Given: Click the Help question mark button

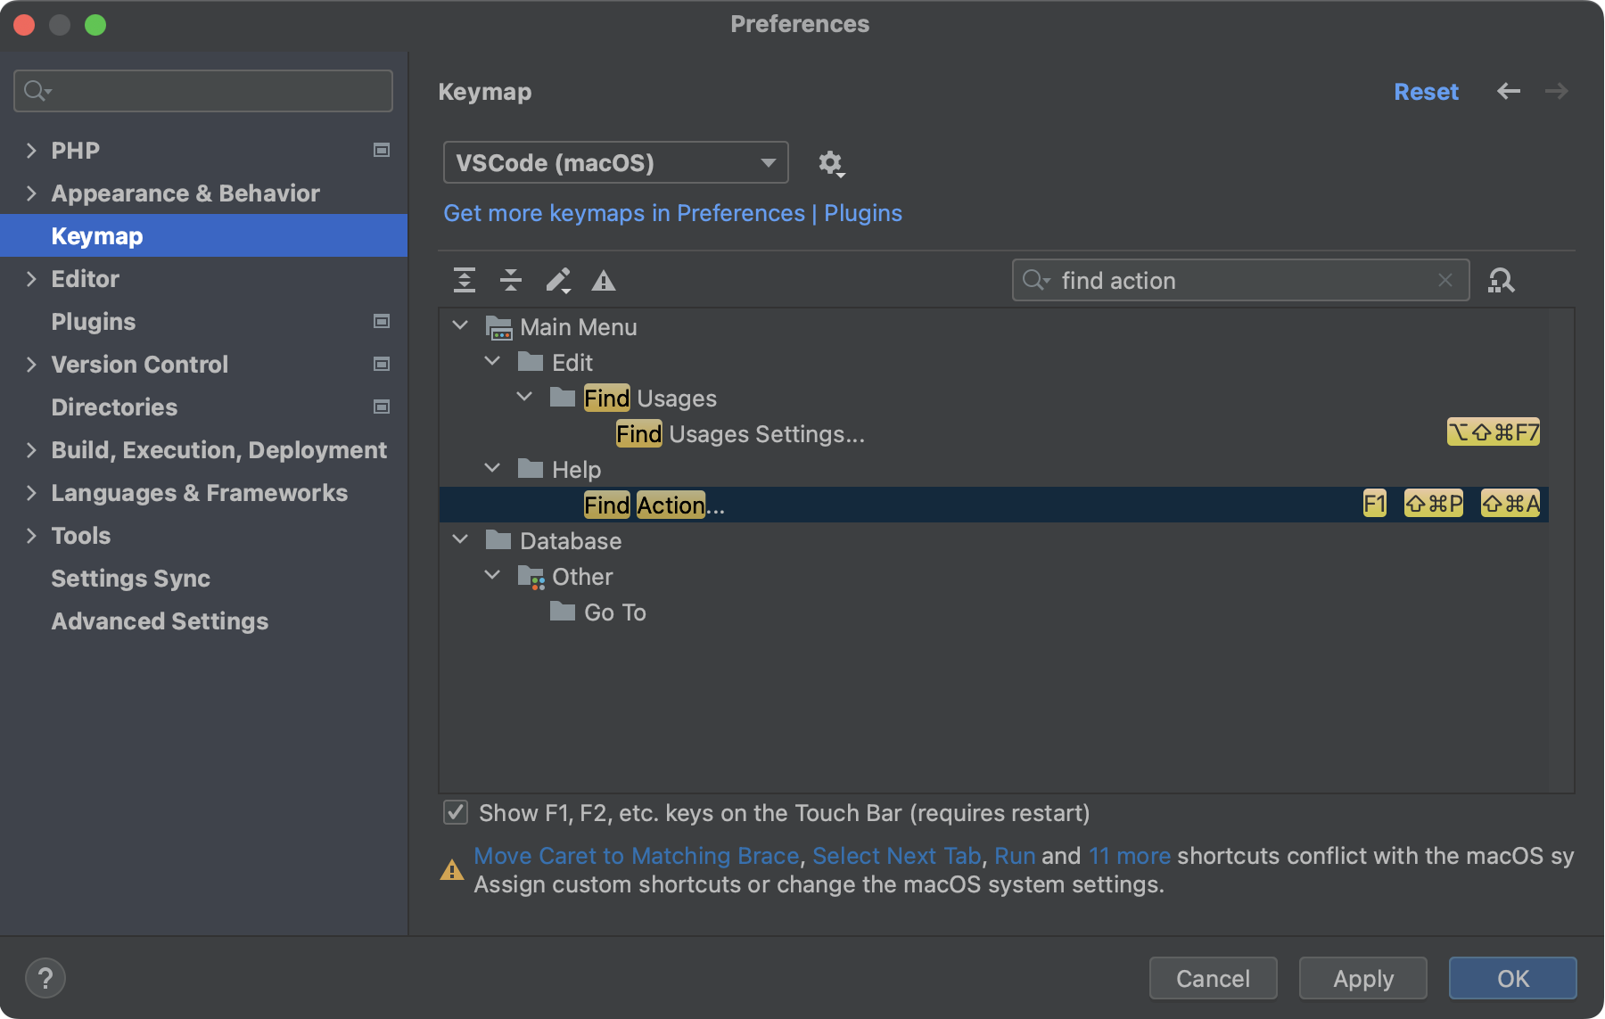Looking at the screenshot, I should pyautogui.click(x=45, y=978).
